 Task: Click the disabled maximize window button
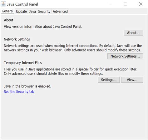(x=125, y=4)
